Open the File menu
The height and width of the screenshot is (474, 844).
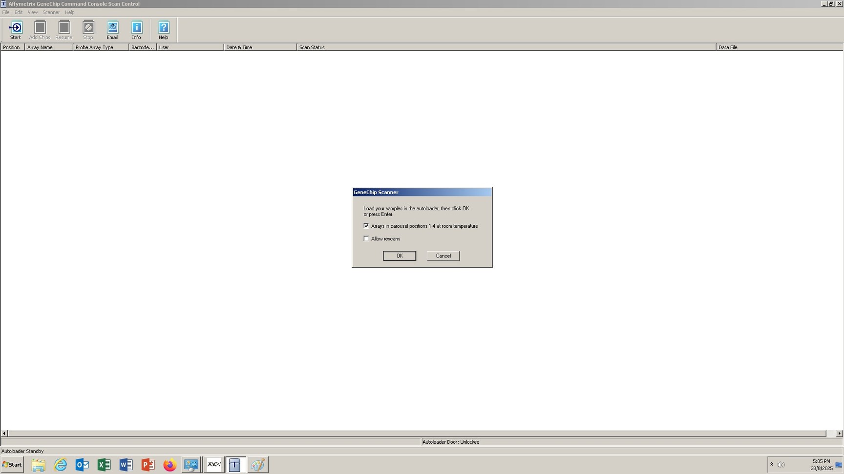tap(6, 12)
